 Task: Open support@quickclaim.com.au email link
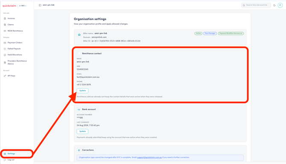click(x=149, y=158)
